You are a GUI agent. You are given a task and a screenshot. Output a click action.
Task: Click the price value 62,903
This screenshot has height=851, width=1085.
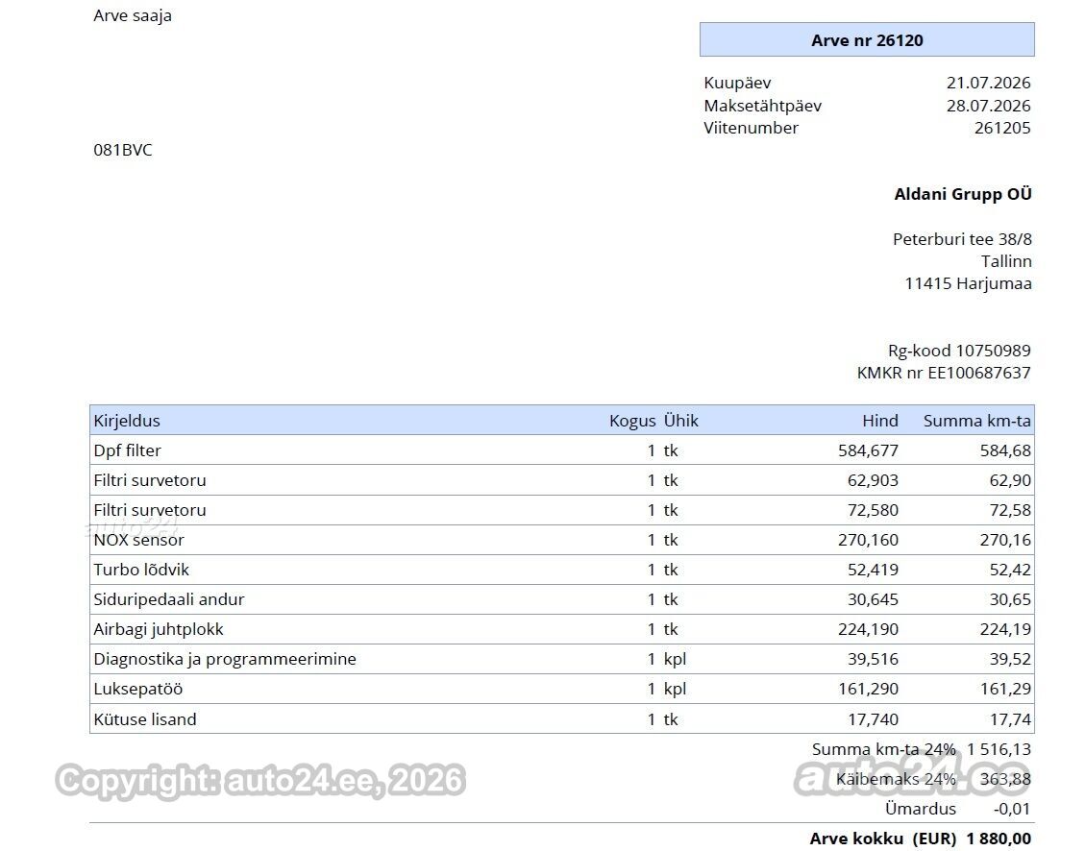coord(874,480)
